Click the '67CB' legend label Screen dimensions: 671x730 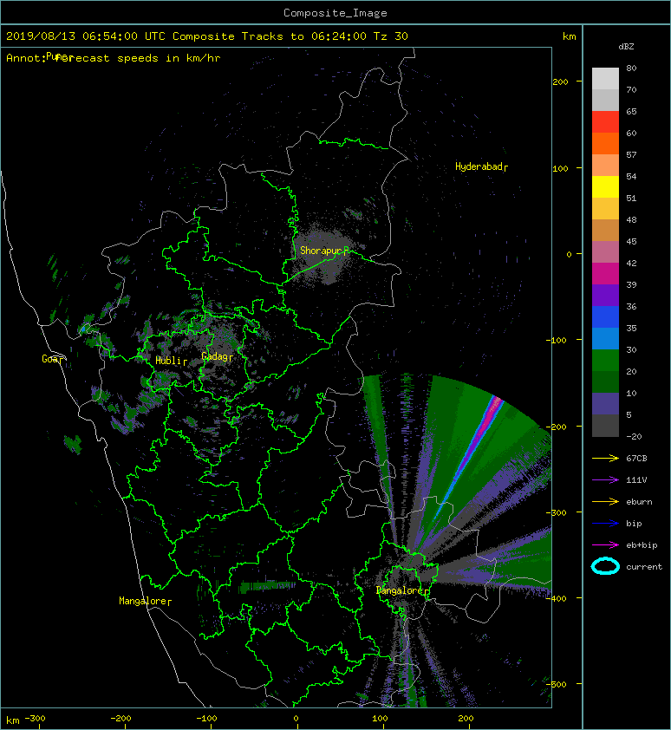click(636, 458)
